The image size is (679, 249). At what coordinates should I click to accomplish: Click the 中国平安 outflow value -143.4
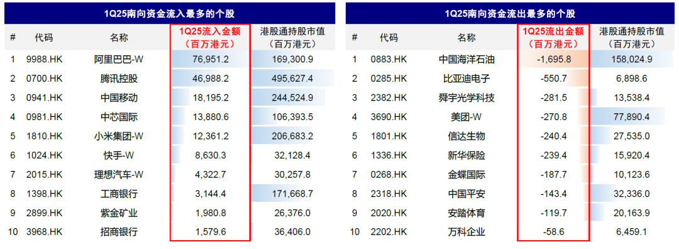pyautogui.click(x=554, y=194)
